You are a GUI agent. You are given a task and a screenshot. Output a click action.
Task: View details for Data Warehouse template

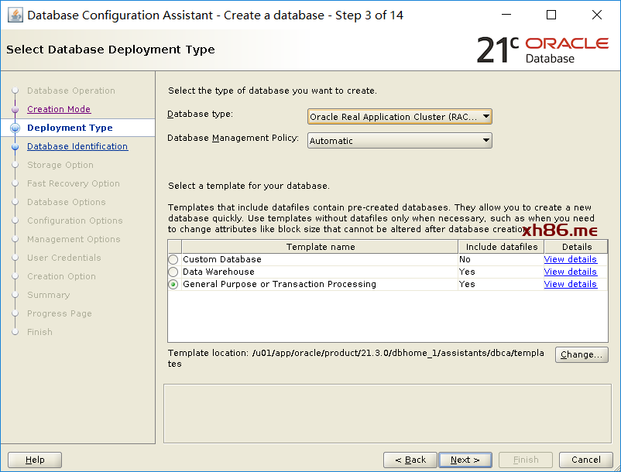click(570, 272)
